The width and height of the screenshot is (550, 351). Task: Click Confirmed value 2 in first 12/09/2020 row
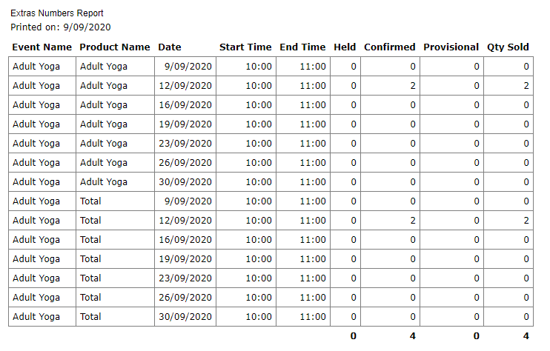point(412,86)
